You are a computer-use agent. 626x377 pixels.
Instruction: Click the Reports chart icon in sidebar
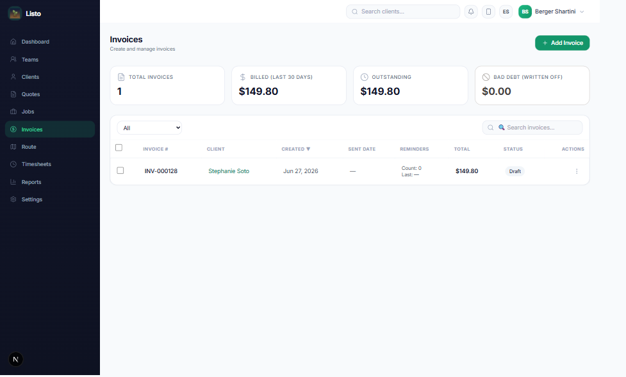13,181
